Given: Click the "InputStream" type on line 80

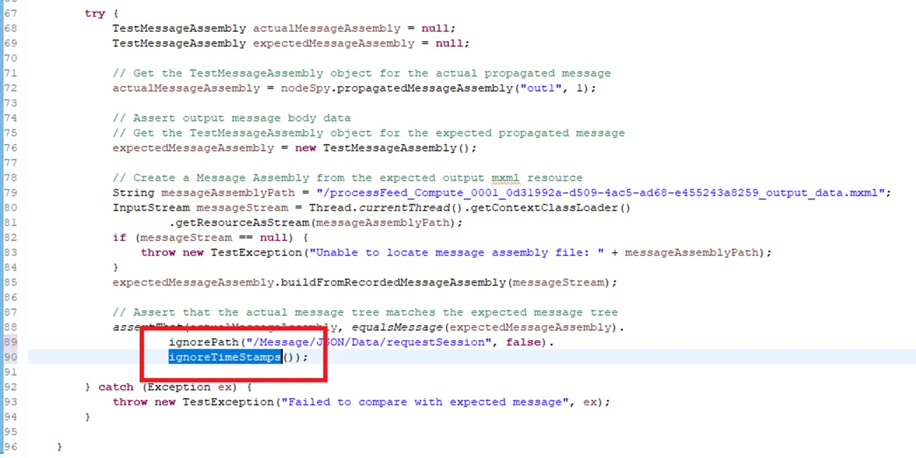Looking at the screenshot, I should pyautogui.click(x=151, y=208).
